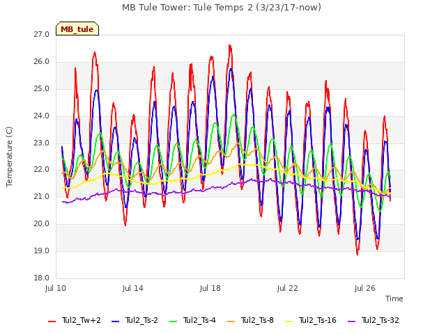Click the chart title text
Image resolution: width=446 pixels, height=334 pixels.
point(222,7)
